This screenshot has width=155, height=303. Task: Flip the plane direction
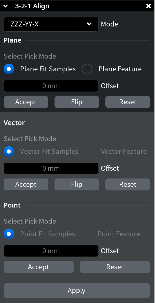pyautogui.click(x=77, y=102)
